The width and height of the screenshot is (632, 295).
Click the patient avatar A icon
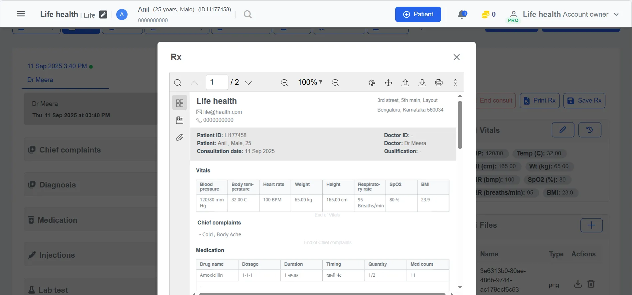pos(122,14)
